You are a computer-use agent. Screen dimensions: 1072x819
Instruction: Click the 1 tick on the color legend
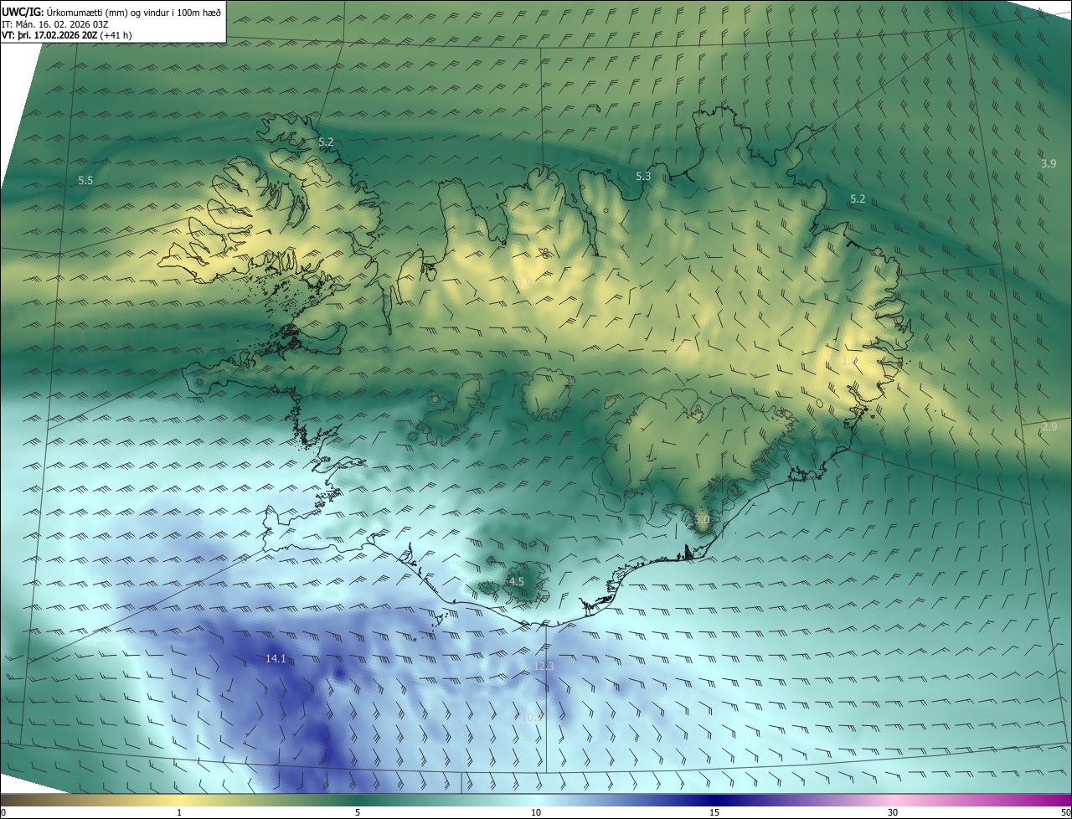[180, 812]
